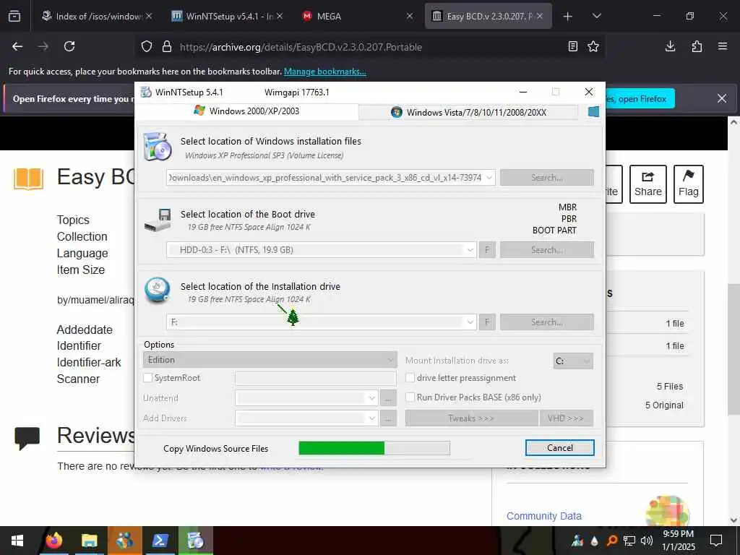Expand the Unattend dropdown
Viewport: 740px width, 555px height.
coord(372,398)
